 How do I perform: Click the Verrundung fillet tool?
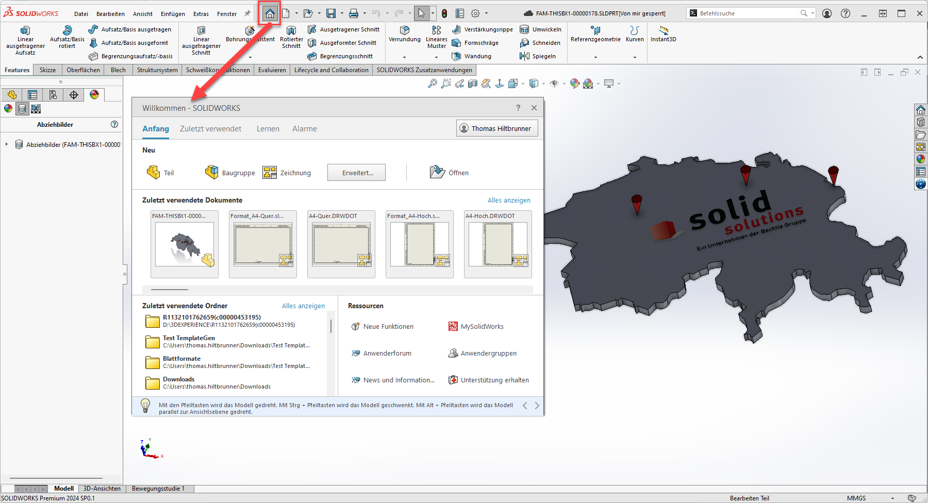coord(404,34)
